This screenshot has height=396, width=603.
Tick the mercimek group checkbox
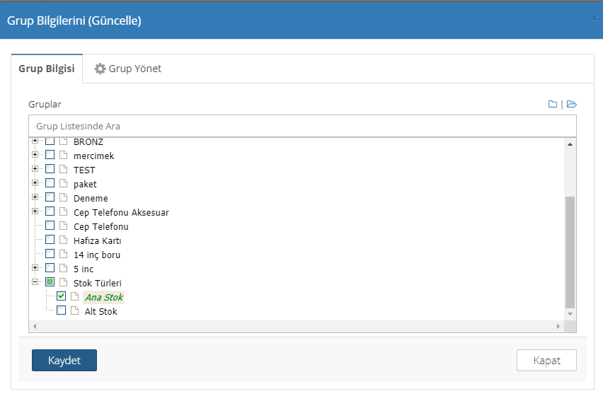click(50, 156)
